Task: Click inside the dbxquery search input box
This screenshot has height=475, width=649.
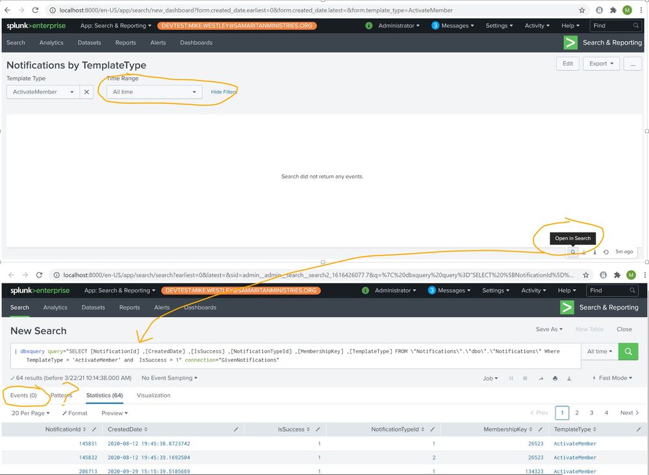Action: click(x=292, y=355)
